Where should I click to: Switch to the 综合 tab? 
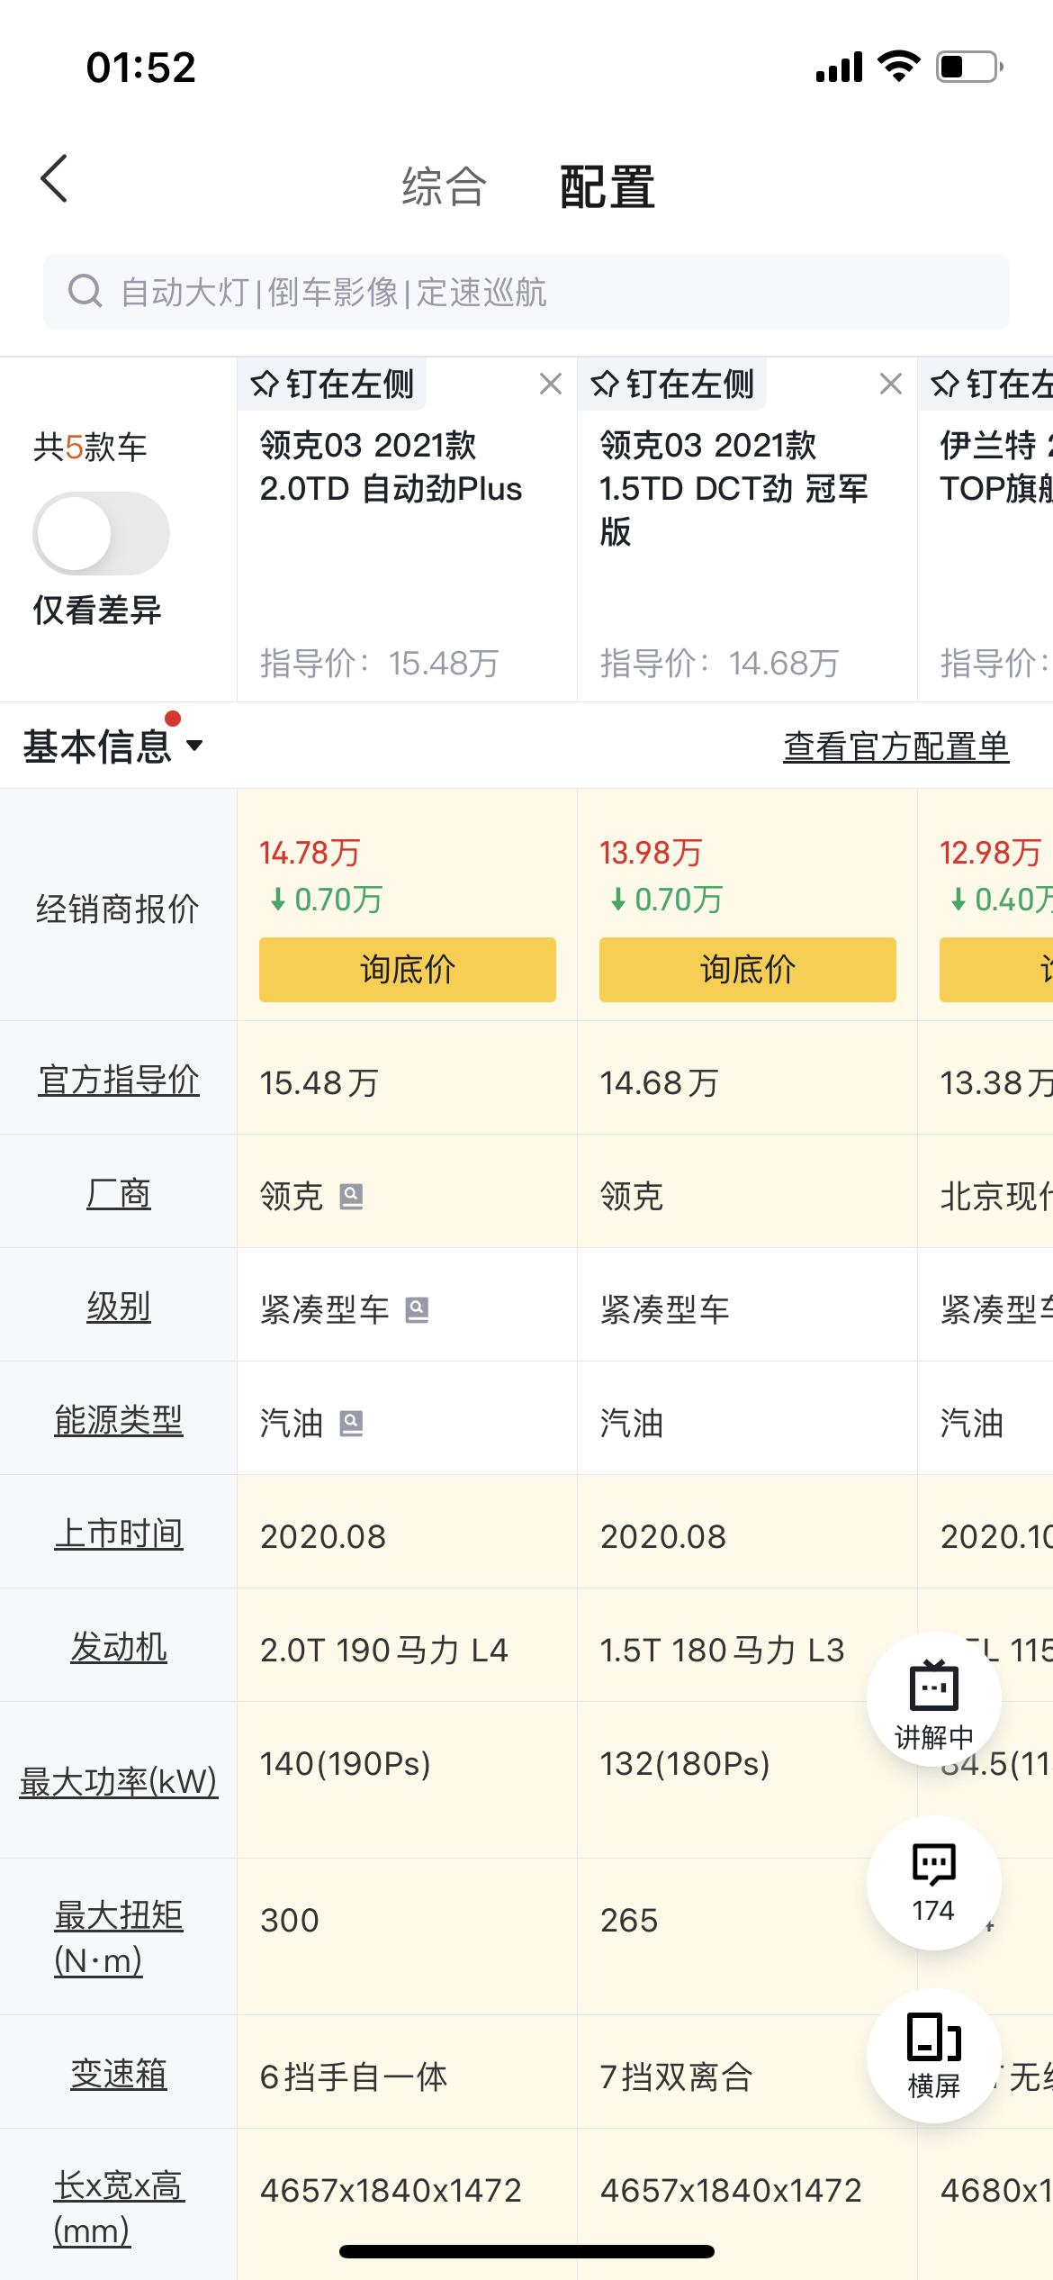pyautogui.click(x=444, y=186)
